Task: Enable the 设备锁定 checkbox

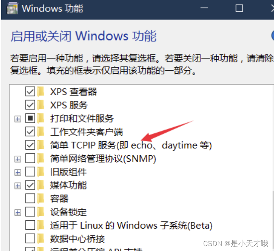Action: (30, 212)
